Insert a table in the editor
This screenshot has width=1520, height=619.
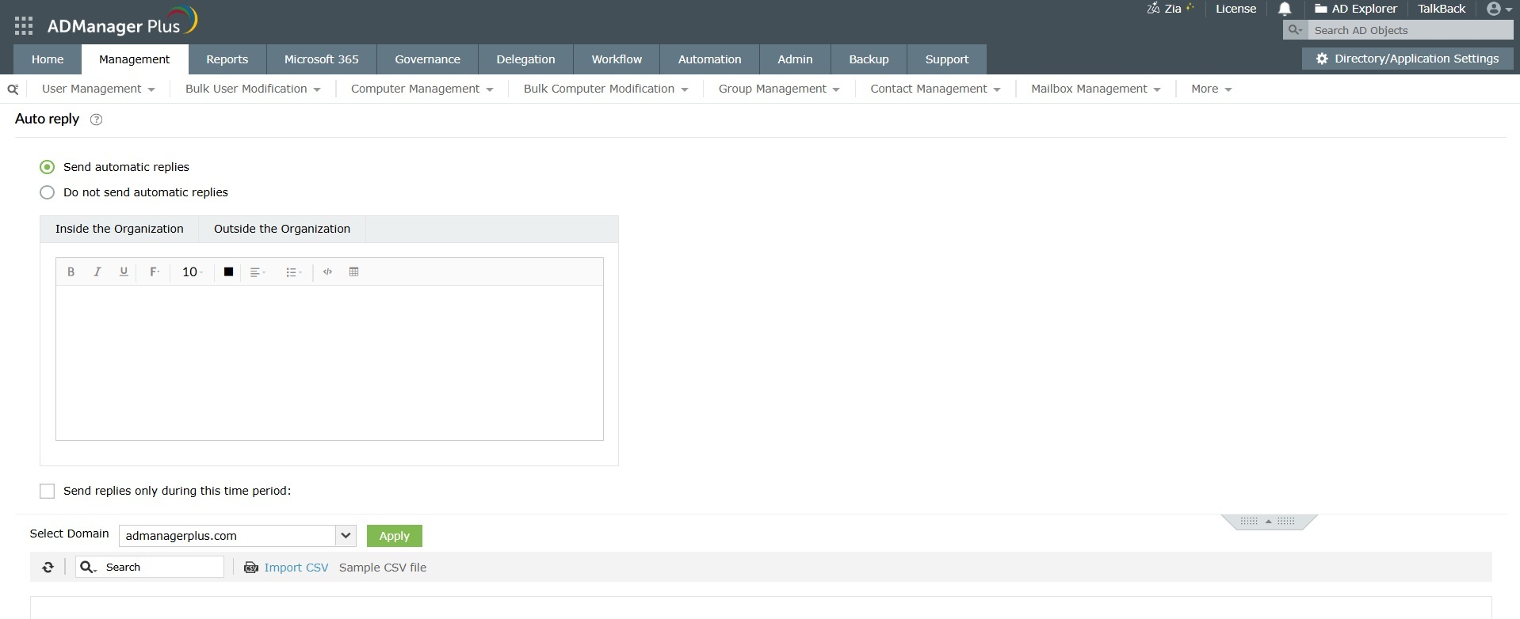coord(354,272)
